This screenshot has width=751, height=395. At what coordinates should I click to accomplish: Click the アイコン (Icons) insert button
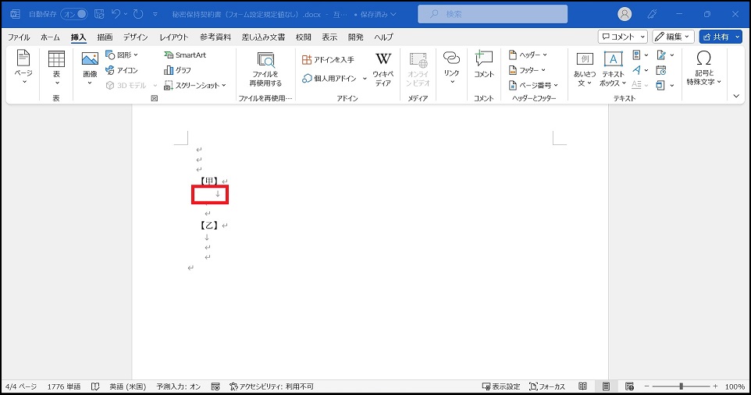pos(122,70)
